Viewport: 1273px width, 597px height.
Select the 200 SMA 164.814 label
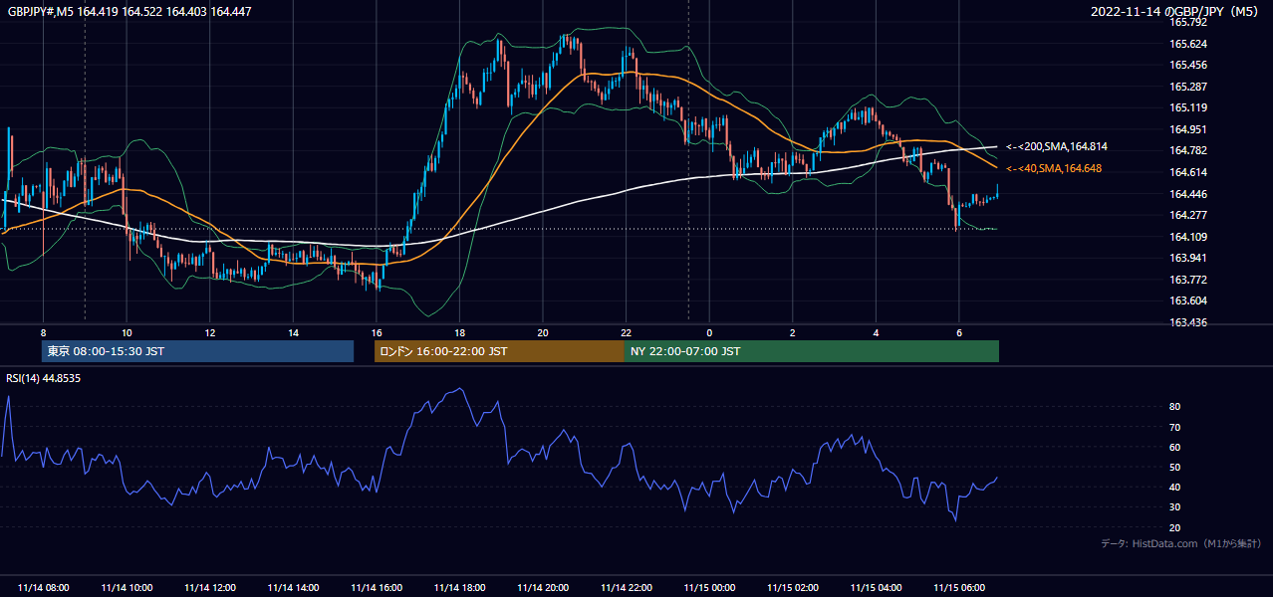click(x=1057, y=146)
